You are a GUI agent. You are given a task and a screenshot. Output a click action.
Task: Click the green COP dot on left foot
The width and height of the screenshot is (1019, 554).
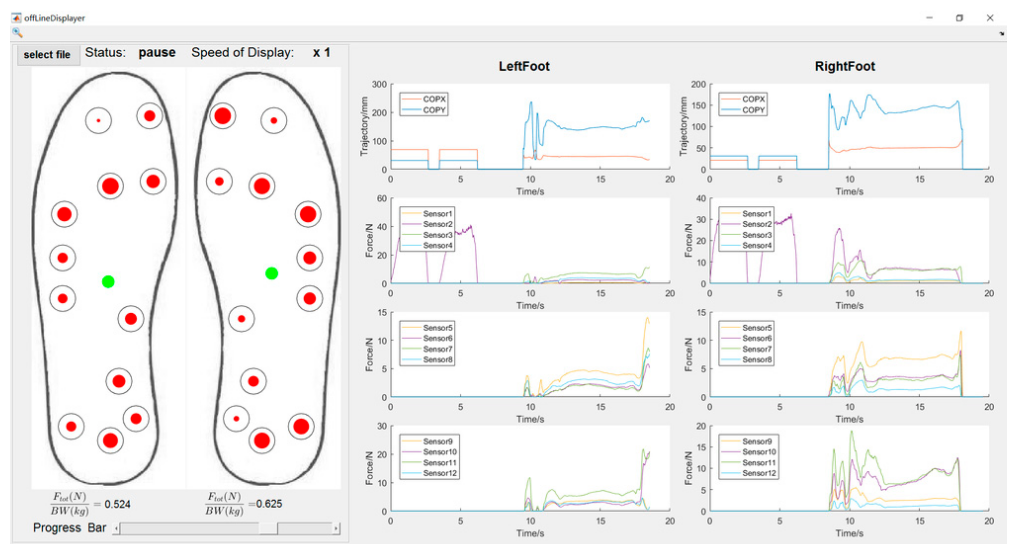(x=108, y=281)
